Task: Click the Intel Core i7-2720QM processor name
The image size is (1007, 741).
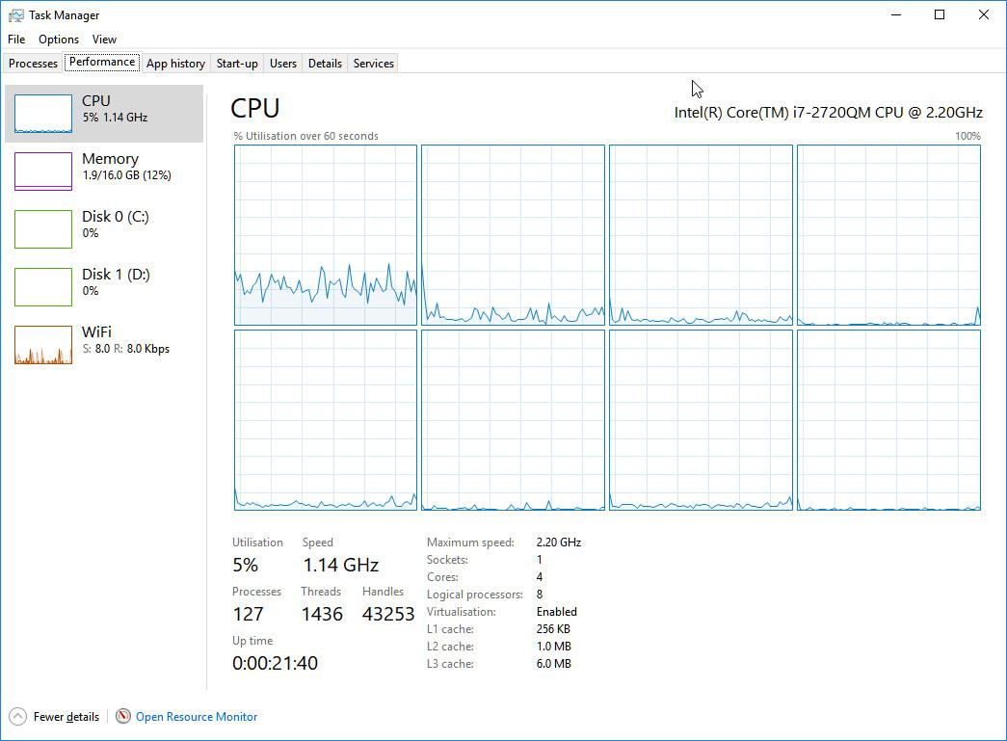Action: [x=829, y=113]
